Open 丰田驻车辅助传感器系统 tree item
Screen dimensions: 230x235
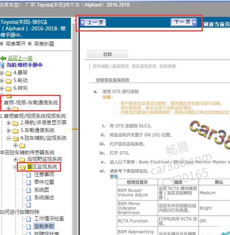[x=27, y=152]
